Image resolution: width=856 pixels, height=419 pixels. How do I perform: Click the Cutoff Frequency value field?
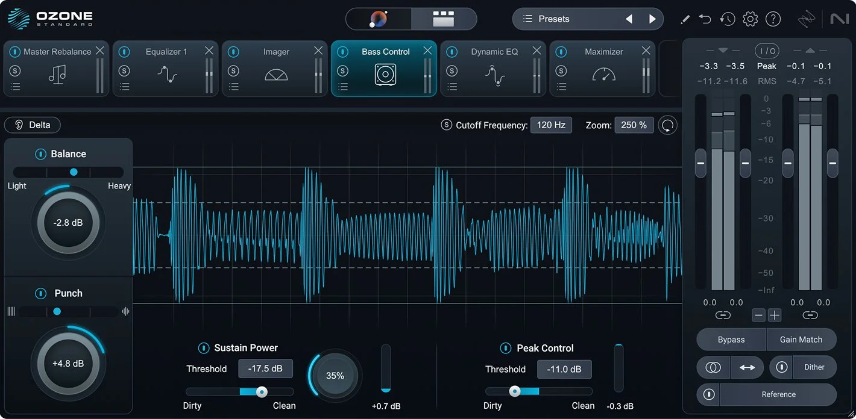(551, 125)
